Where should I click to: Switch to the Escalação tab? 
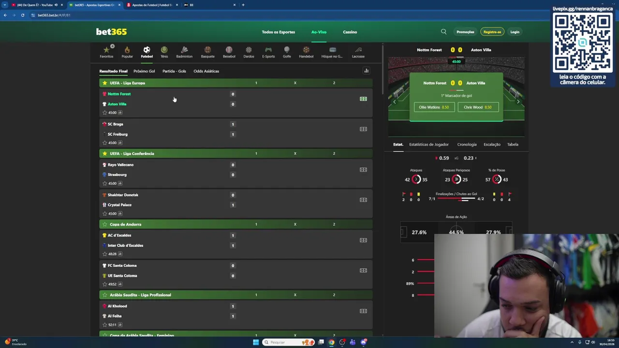pyautogui.click(x=492, y=145)
